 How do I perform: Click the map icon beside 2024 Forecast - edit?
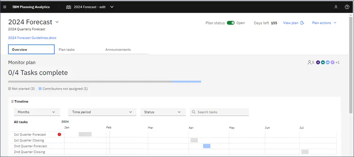(69, 7)
